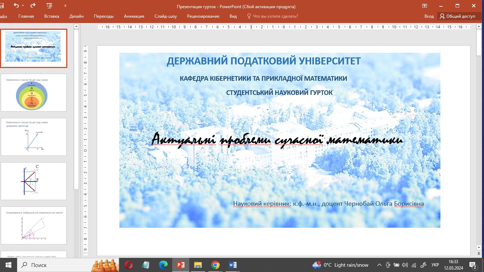Start slideshow from beginning via toolbar icon
The height and width of the screenshot is (272, 484).
click(49, 6)
